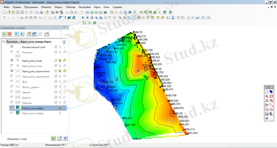Pin the layer control panel
Image resolution: width=277 pixels, height=148 pixels.
(x=64, y=27)
